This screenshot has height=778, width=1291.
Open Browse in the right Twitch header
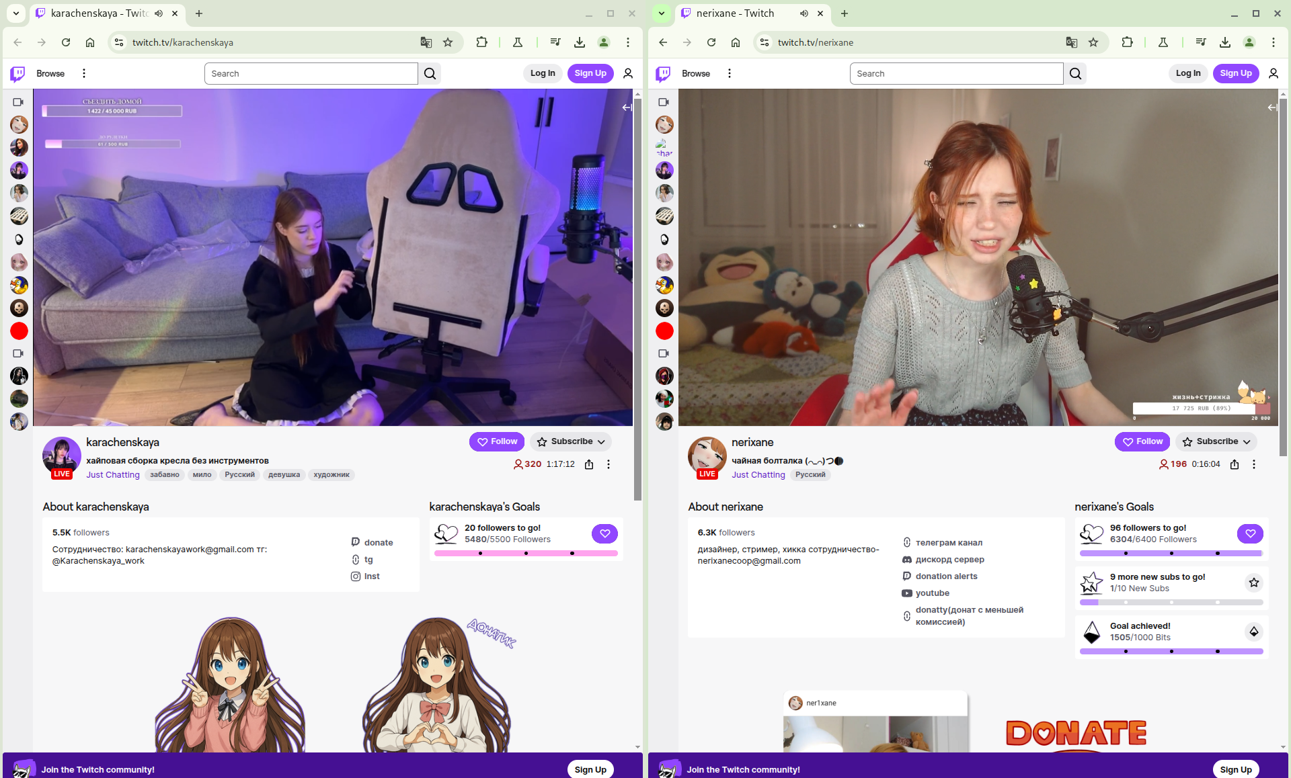[x=695, y=73]
